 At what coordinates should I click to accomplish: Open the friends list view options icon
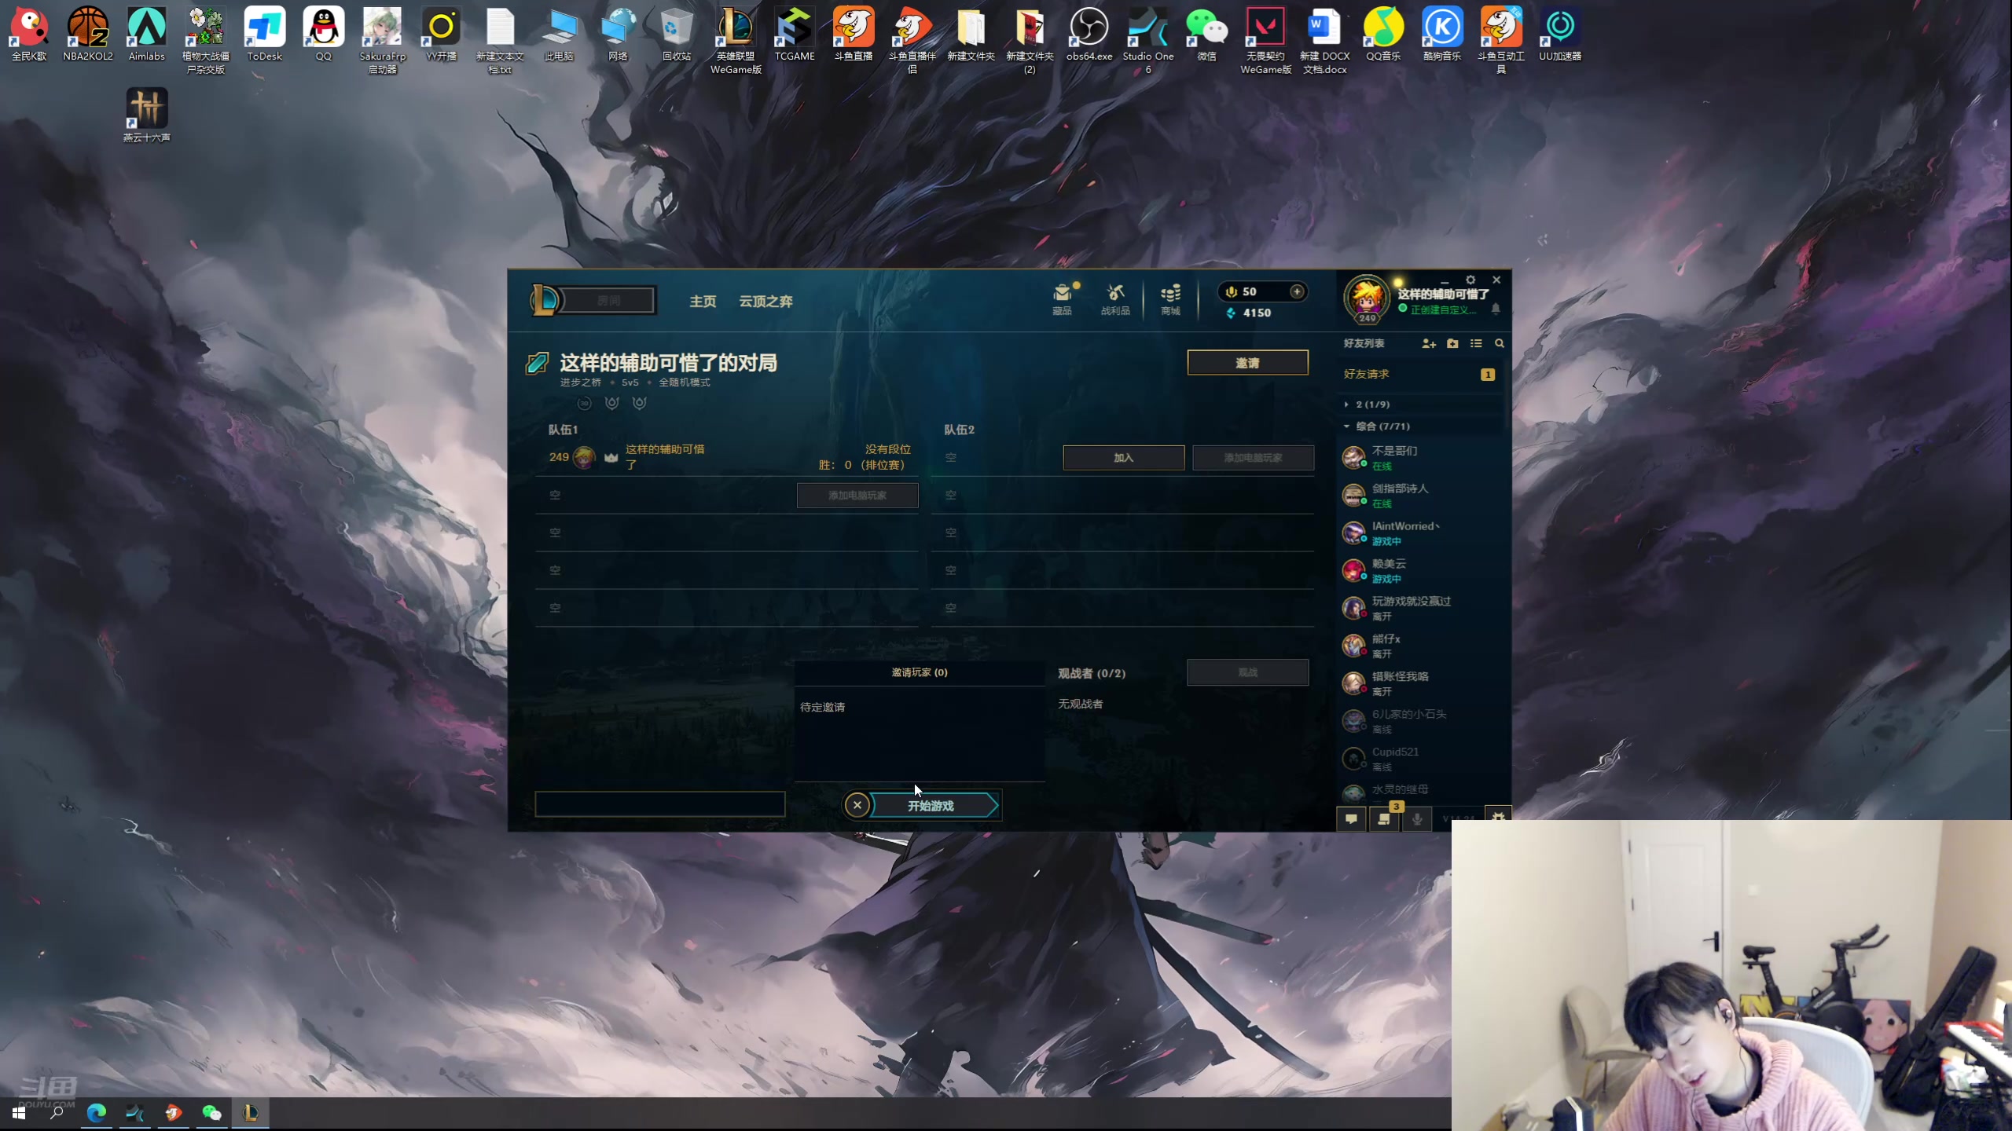tap(1476, 343)
